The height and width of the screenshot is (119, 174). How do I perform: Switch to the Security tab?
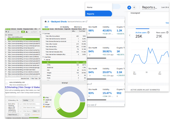coord(20,29)
